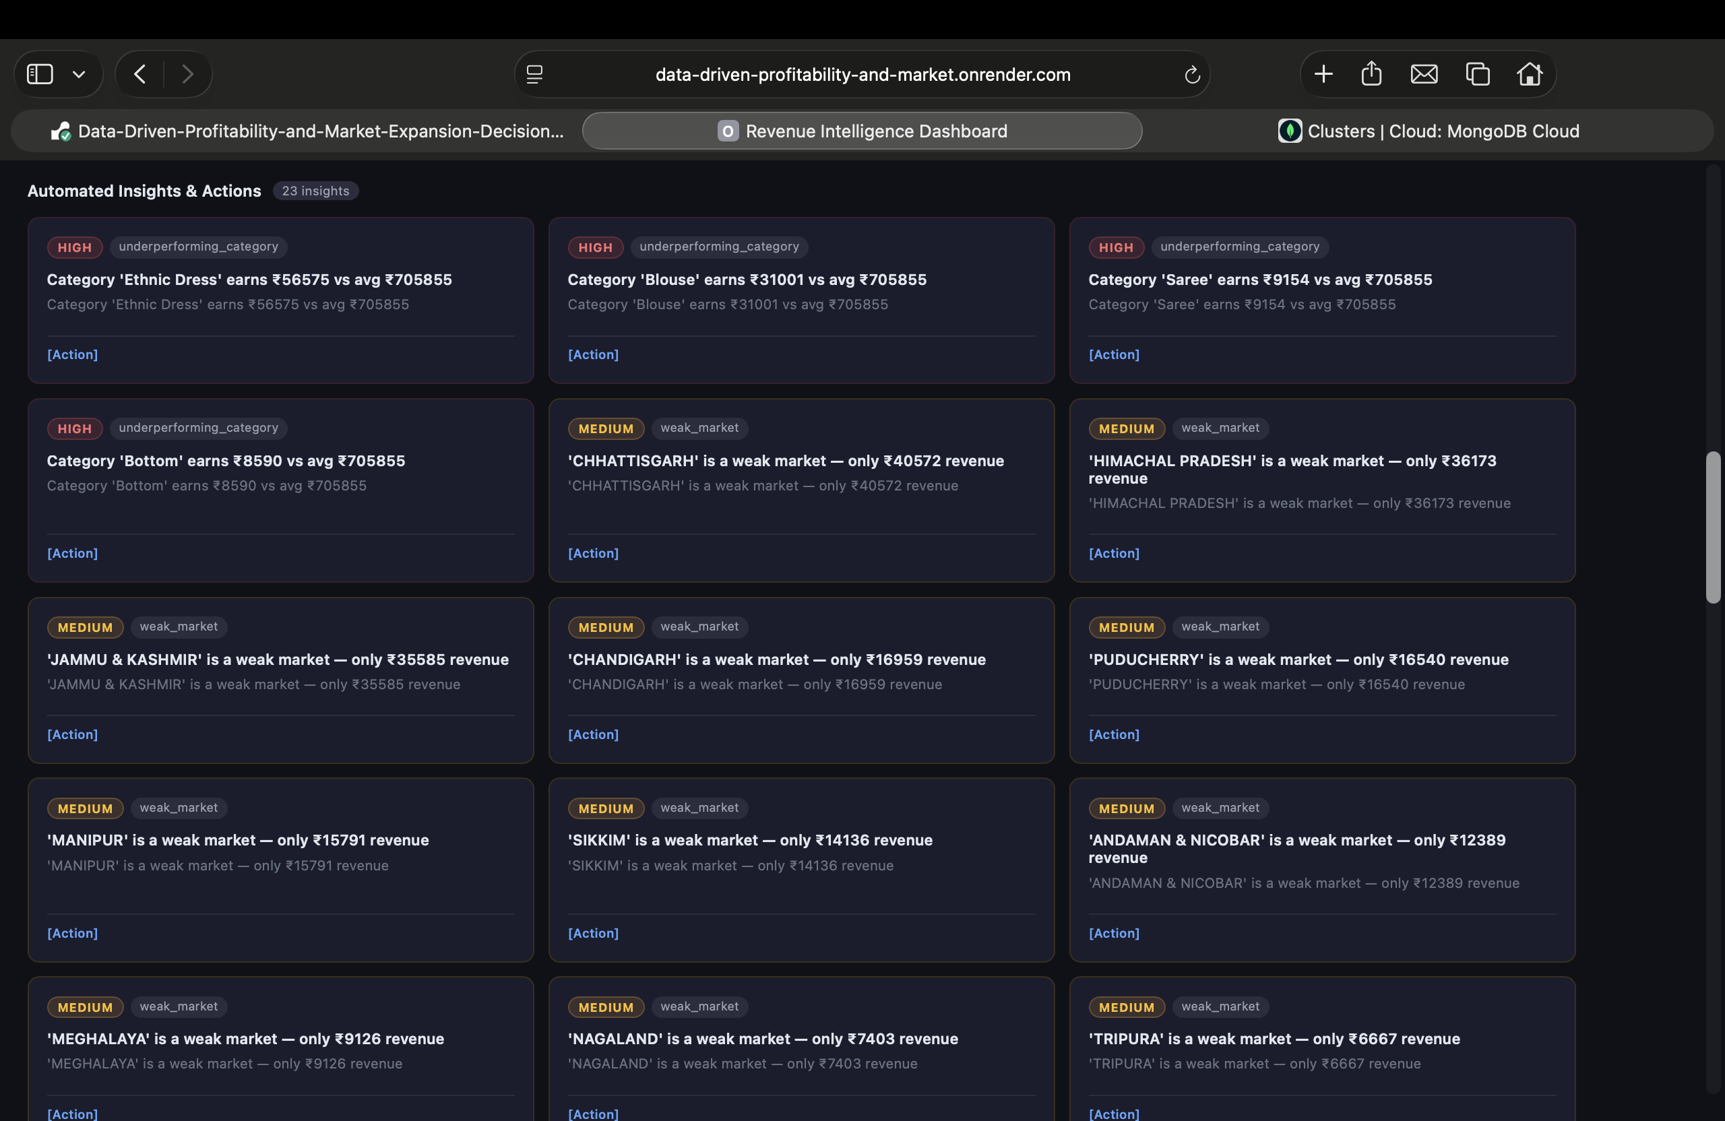The height and width of the screenshot is (1121, 1725).
Task: Open the Action link for CHANDIGARH
Action: coord(593,734)
